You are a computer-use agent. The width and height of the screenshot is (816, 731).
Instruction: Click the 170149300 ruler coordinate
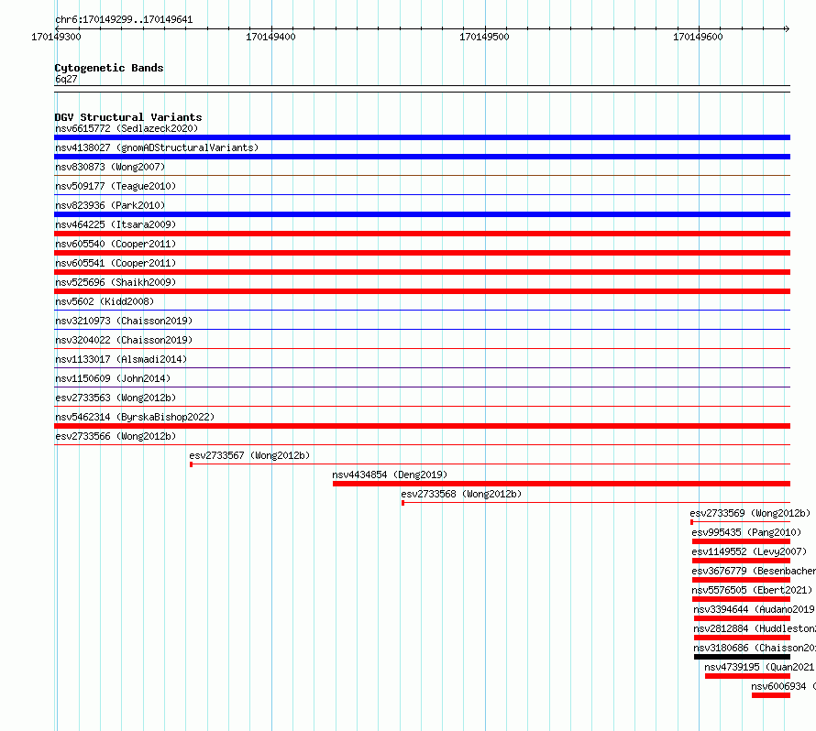click(56, 37)
